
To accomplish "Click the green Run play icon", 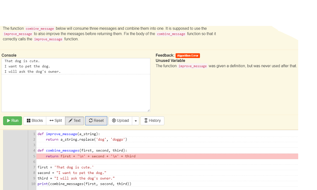I will tap(8, 121).
